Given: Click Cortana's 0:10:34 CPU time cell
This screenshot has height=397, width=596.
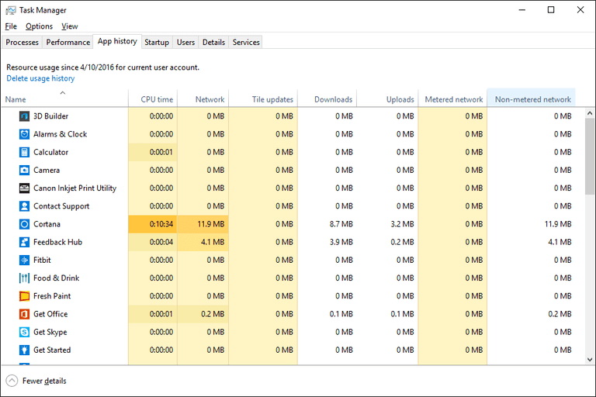Looking at the screenshot, I should click(x=153, y=224).
